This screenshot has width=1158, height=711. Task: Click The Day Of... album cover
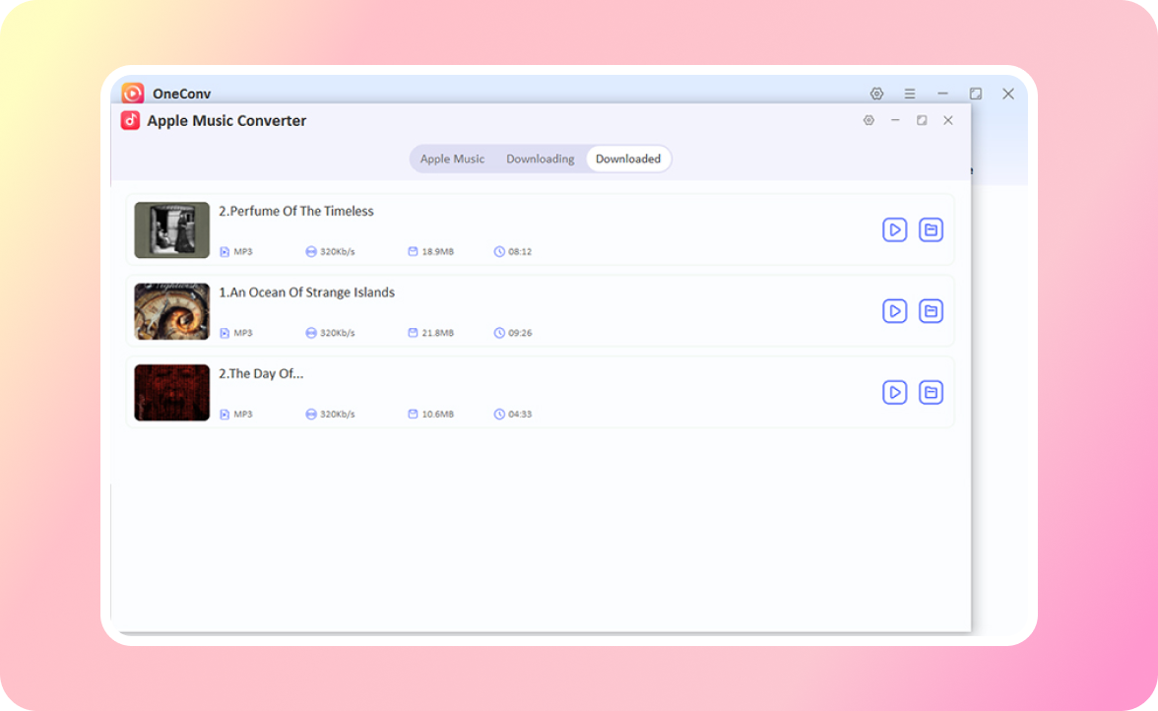click(x=172, y=393)
